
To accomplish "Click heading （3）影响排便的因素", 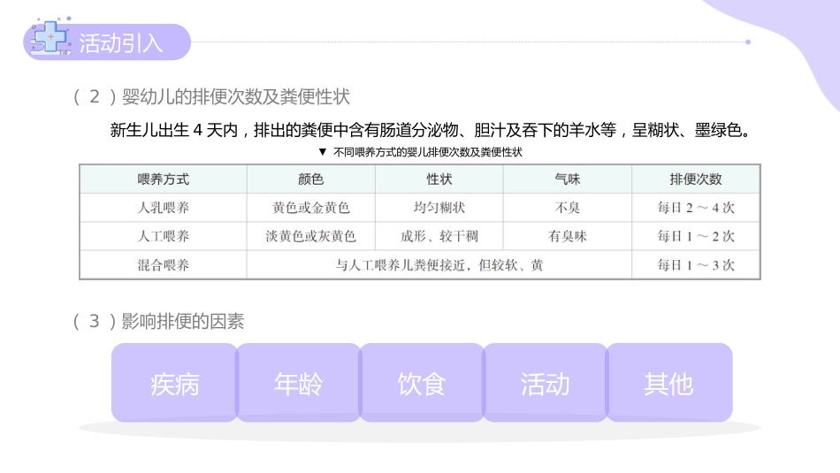I will pyautogui.click(x=158, y=322).
